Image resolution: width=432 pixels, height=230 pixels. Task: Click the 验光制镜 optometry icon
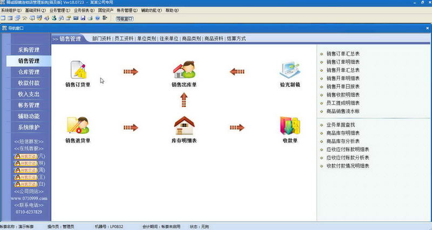[290, 71]
